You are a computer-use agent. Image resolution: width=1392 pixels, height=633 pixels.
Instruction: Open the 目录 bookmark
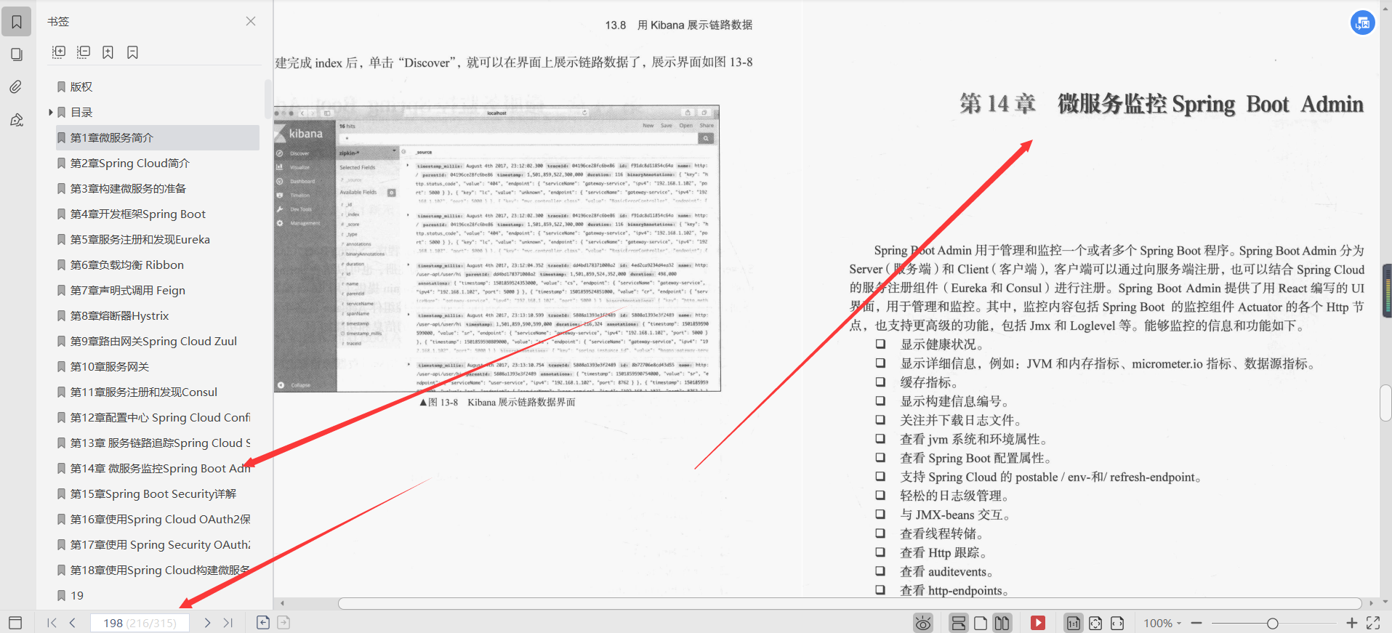[81, 112]
